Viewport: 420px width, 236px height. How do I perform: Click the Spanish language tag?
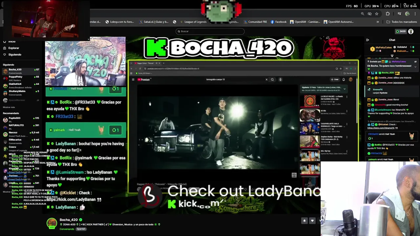pyautogui.click(x=81, y=229)
